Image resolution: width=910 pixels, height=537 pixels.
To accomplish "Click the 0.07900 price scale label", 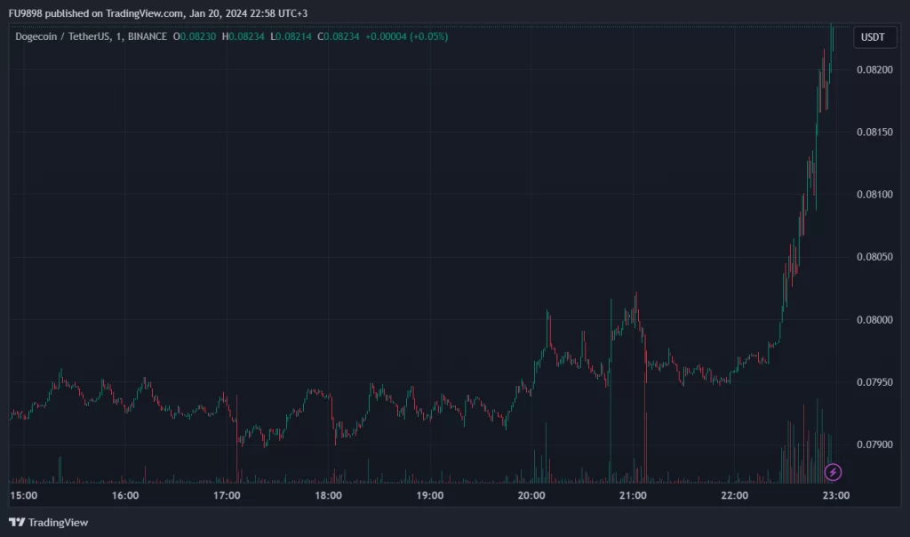I will click(872, 445).
